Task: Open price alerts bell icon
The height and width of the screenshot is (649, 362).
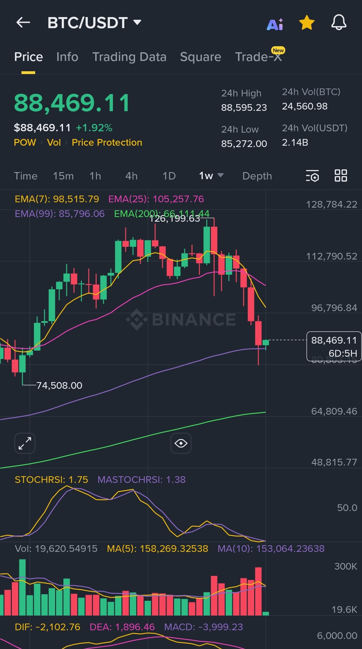Action: 339,22
